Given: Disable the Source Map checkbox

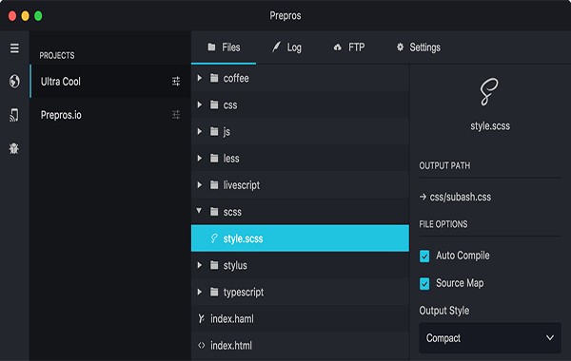Looking at the screenshot, I should 424,283.
